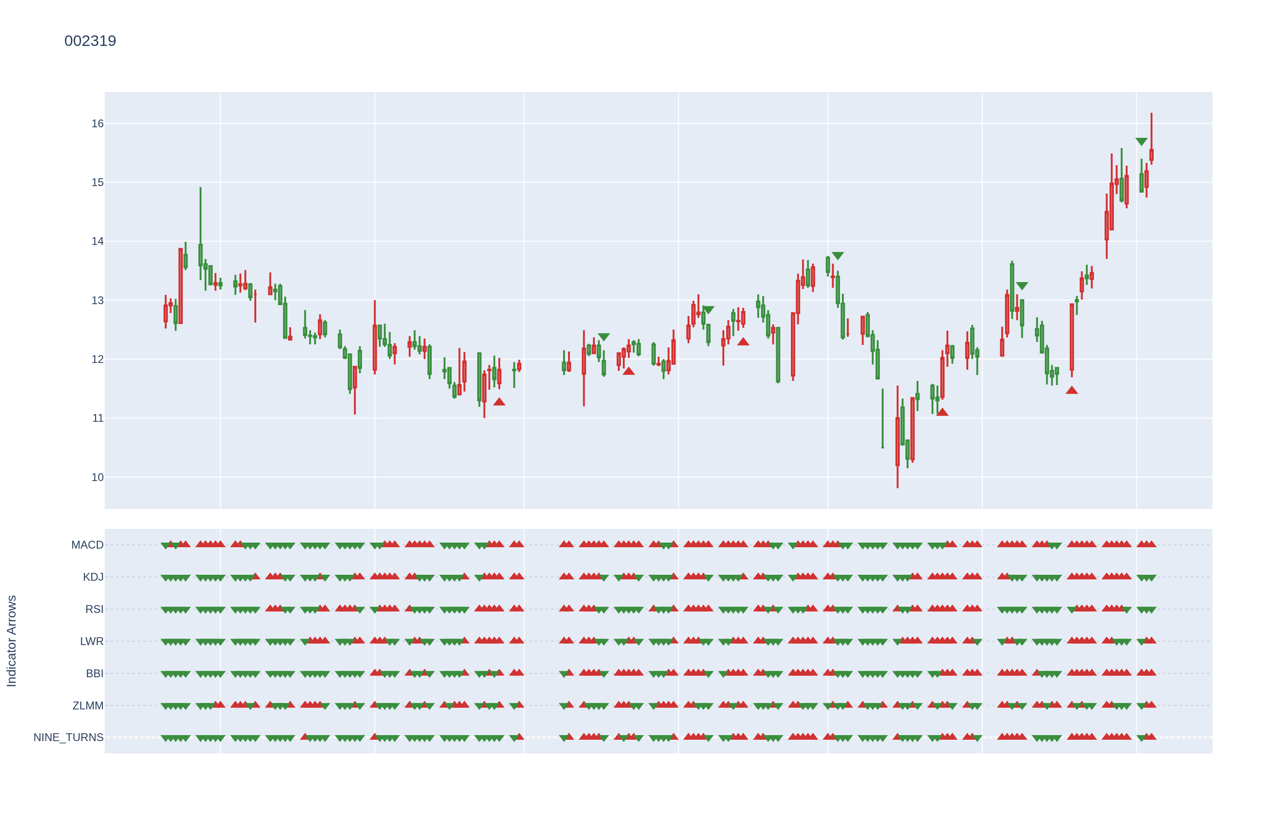
Task: Click the green sell arrow near price 16
Action: 1141,142
